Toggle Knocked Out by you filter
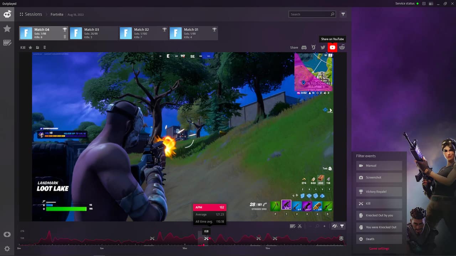The width and height of the screenshot is (456, 256). pos(379,215)
